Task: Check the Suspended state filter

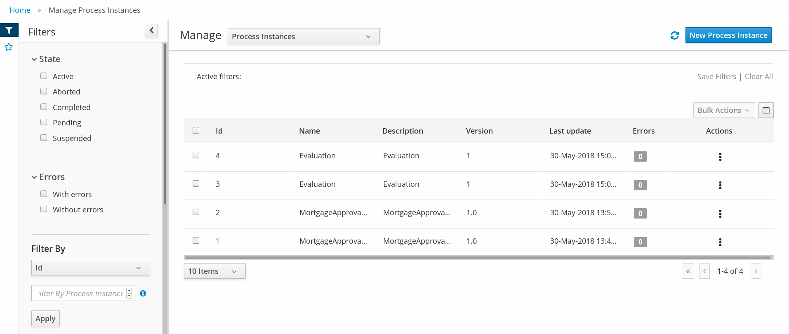Action: tap(44, 138)
